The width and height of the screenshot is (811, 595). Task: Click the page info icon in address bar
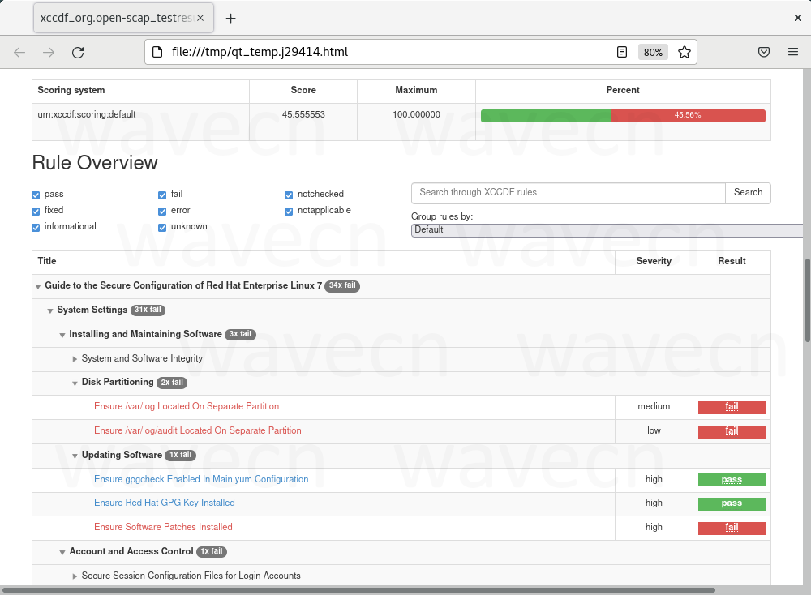click(157, 51)
